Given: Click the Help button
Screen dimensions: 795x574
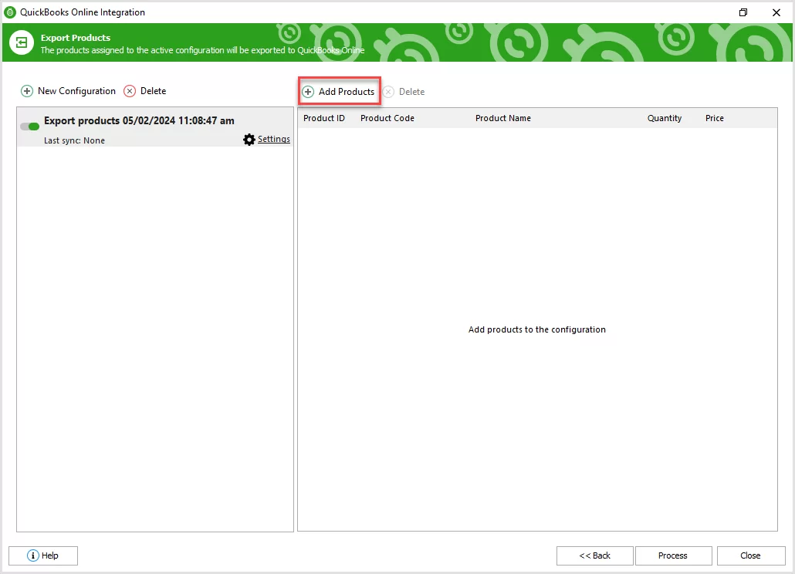Looking at the screenshot, I should [x=43, y=555].
